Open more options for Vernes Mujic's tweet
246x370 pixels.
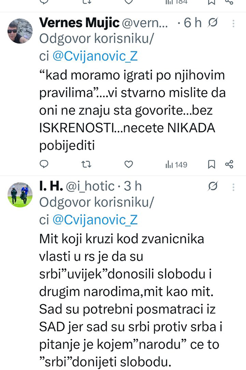(x=234, y=23)
